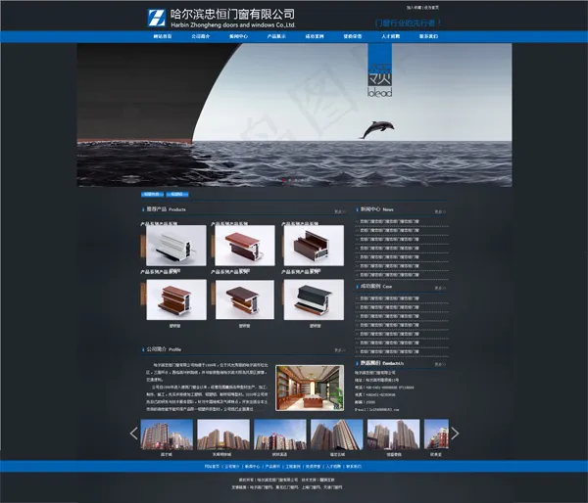Open 成功案例 in the top navigation bar
The height and width of the screenshot is (503, 588).
point(315,36)
